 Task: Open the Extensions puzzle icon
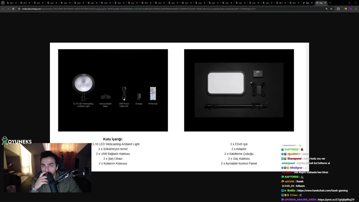338,9
